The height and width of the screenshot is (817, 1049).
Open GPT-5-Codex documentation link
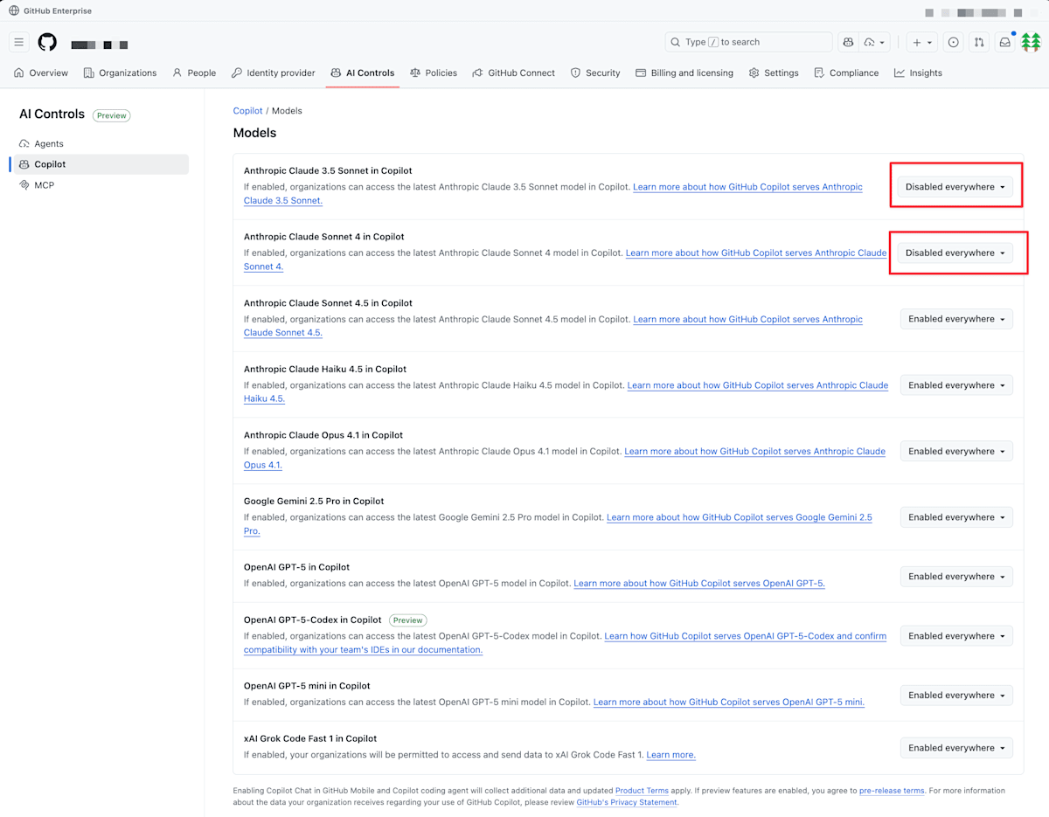pos(745,636)
